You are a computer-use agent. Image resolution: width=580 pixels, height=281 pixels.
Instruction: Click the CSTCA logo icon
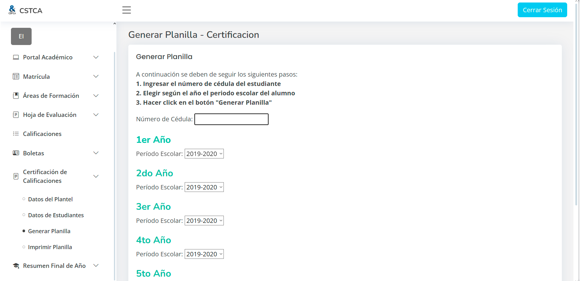(x=12, y=10)
